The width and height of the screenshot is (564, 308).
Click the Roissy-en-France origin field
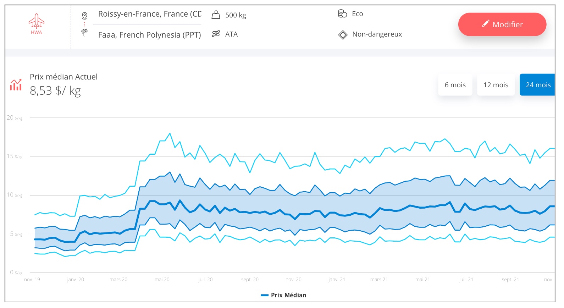pyautogui.click(x=147, y=14)
